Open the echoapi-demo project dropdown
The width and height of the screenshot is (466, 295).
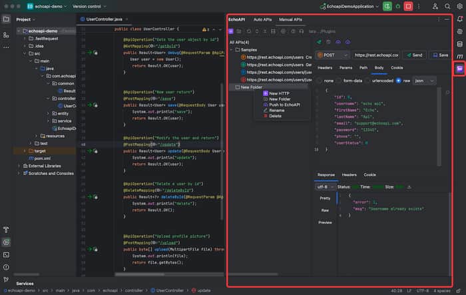[x=47, y=6]
